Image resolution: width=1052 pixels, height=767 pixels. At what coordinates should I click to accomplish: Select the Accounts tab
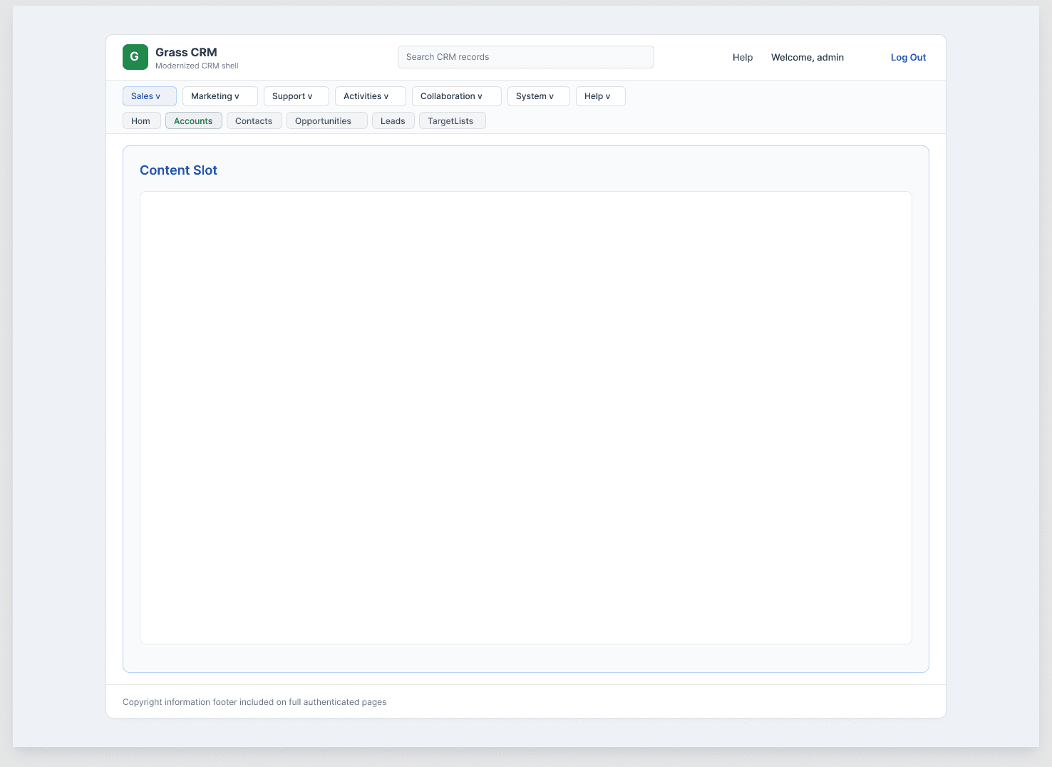coord(194,121)
